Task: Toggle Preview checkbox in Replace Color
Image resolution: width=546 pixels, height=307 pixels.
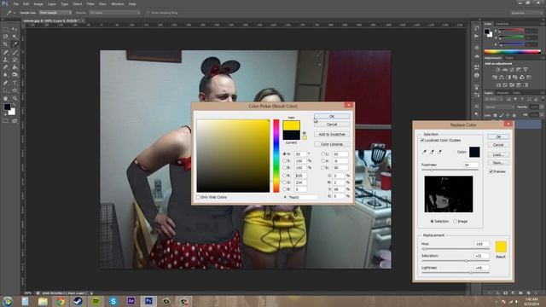Action: click(491, 171)
